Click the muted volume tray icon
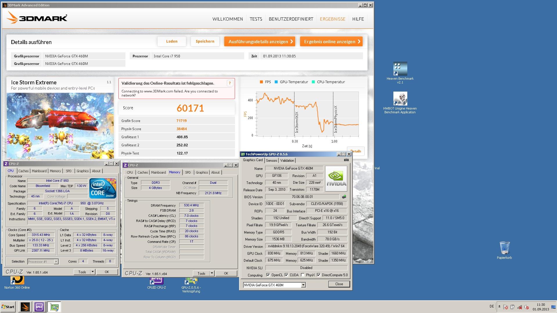 [527, 307]
